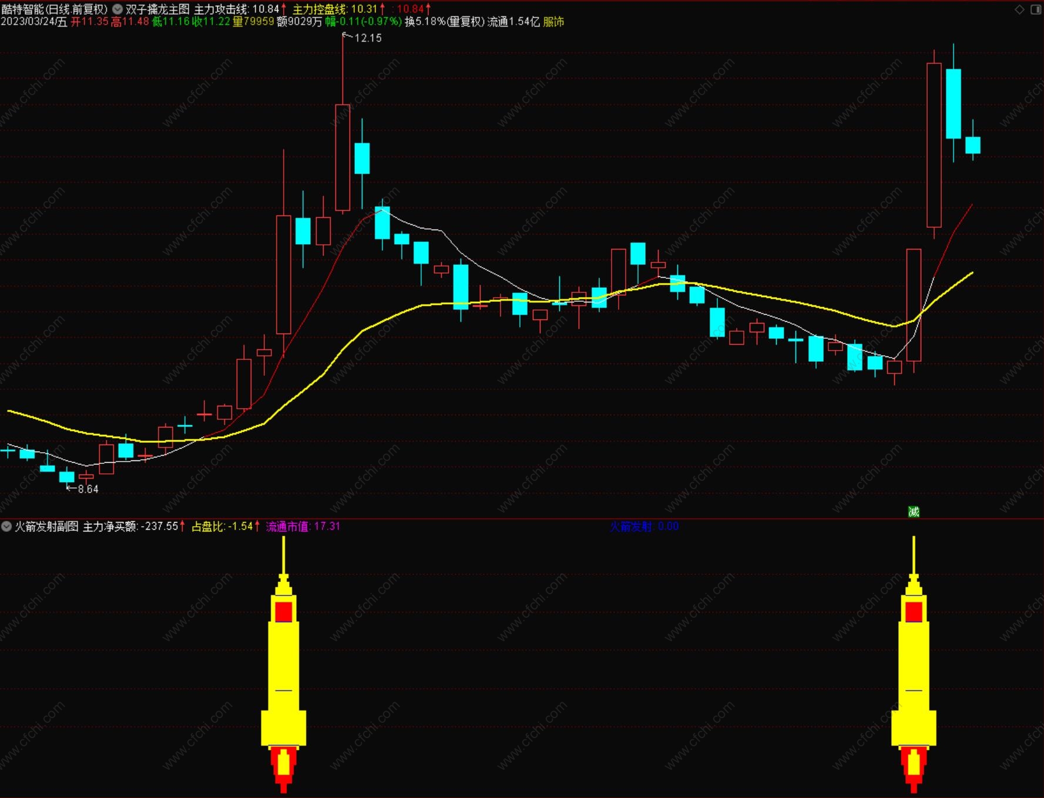Click the 量79959 volume value
The width and height of the screenshot is (1044, 798).
(253, 22)
